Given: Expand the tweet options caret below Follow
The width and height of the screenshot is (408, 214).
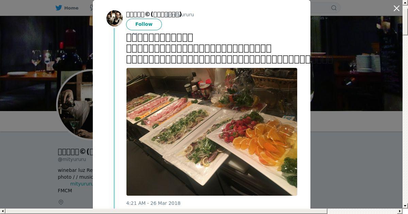Looking at the screenshot, I should 135,34.
